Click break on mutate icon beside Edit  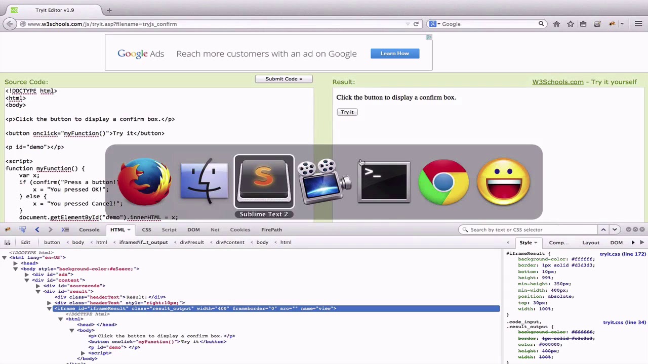pyautogui.click(x=8, y=242)
